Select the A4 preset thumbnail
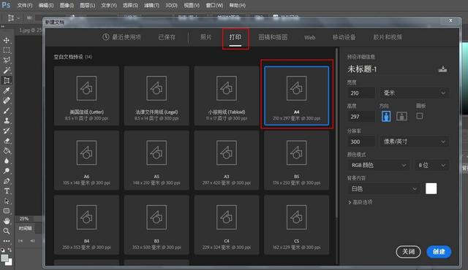The image size is (468, 270). click(296, 96)
